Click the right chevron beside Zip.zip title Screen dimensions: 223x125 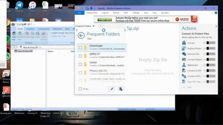[x=125, y=30]
